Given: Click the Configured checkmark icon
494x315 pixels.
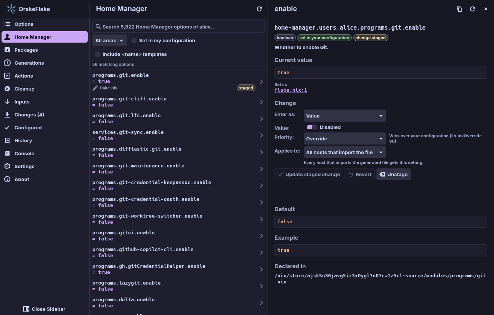Looking at the screenshot, I should (x=7, y=127).
